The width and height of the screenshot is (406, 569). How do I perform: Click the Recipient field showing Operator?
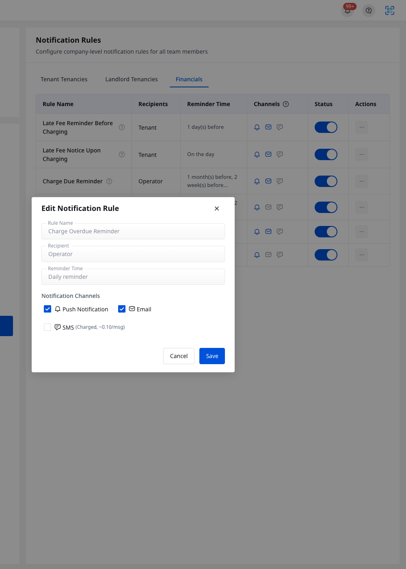coord(133,254)
